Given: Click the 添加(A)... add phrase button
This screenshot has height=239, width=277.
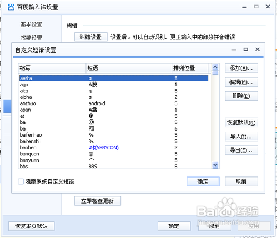Looking at the screenshot, I should (x=241, y=68).
